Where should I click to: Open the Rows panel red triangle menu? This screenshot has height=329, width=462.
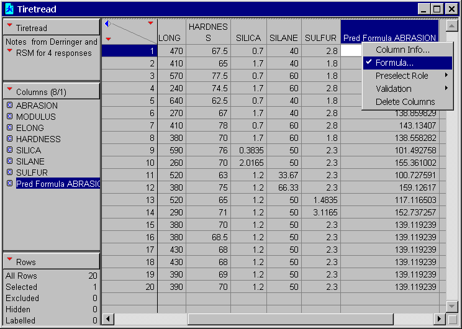[x=9, y=261]
